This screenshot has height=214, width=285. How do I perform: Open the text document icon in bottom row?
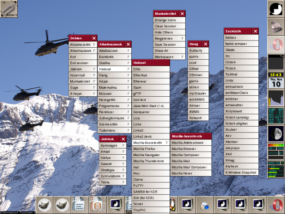pos(80,205)
